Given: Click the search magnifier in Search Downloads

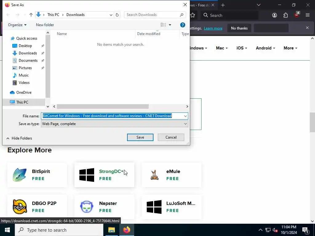Looking at the screenshot, I should pos(181,15).
